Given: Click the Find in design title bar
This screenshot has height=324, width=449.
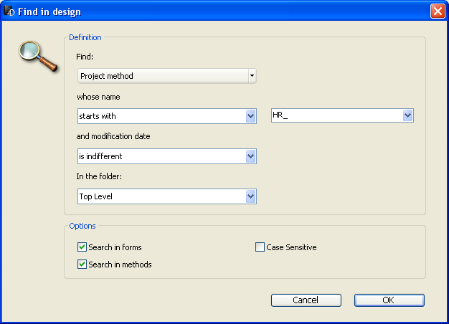Looking at the screenshot, I should tap(215, 11).
